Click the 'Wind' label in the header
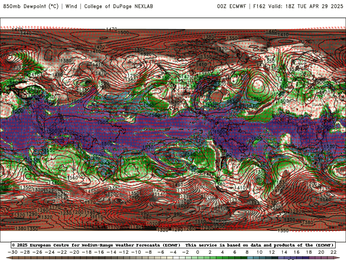The height and width of the screenshot is (260, 346). [x=71, y=6]
